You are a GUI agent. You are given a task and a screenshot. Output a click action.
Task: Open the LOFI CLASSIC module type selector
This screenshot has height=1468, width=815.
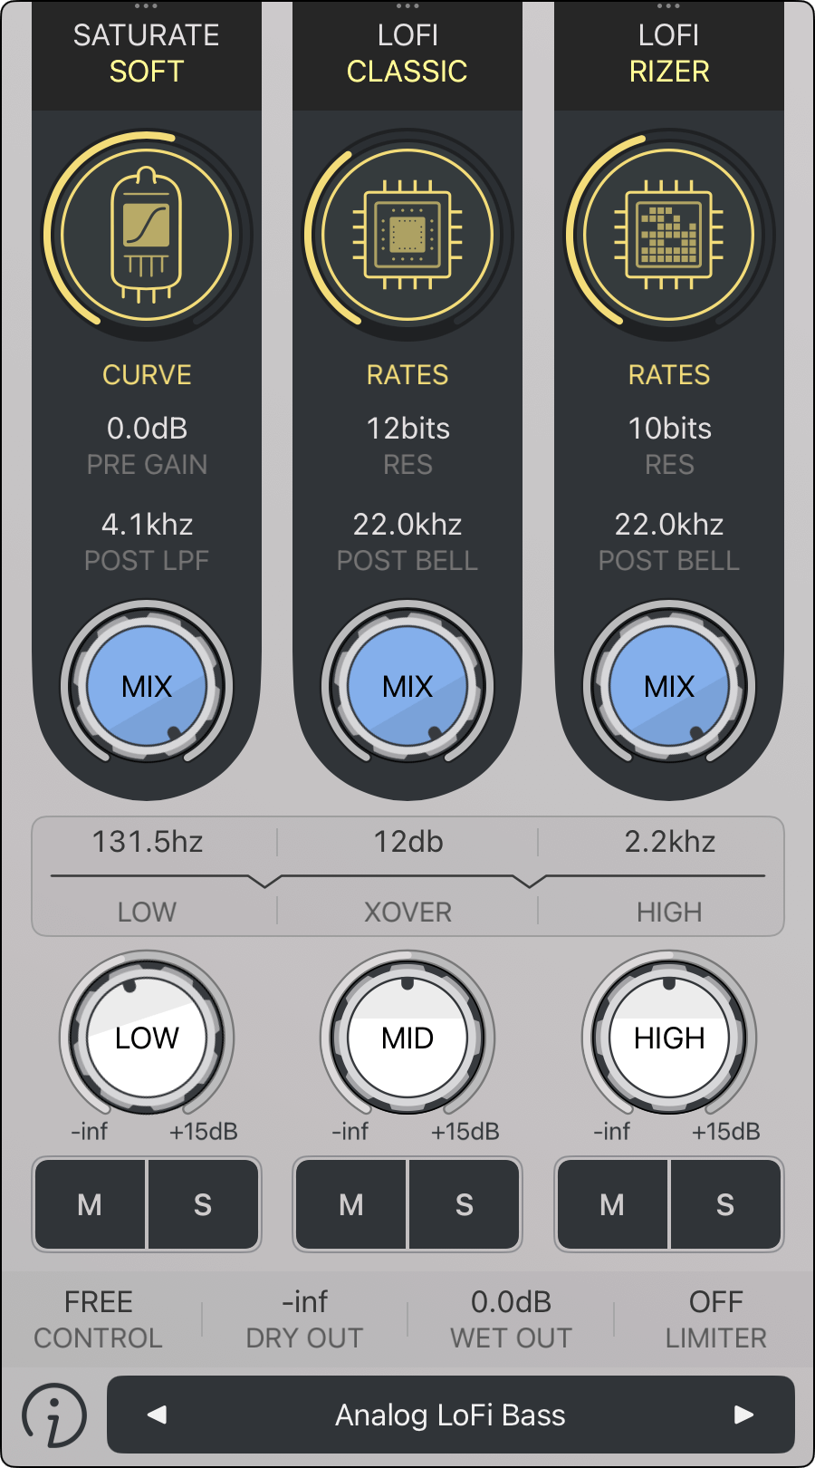[x=407, y=54]
